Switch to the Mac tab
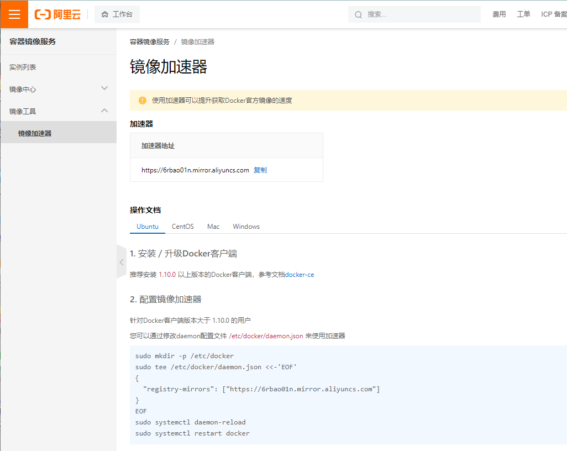Image resolution: width=567 pixels, height=451 pixels. [x=213, y=227]
